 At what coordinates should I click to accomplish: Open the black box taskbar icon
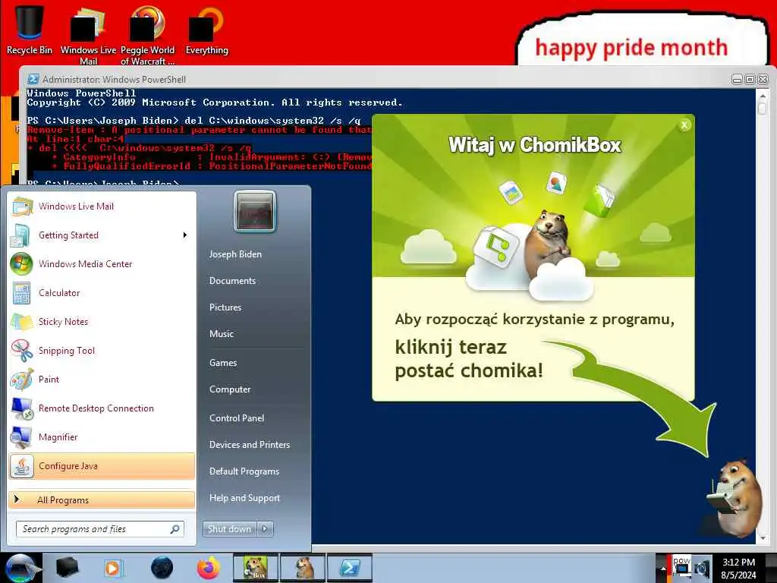coord(68,568)
